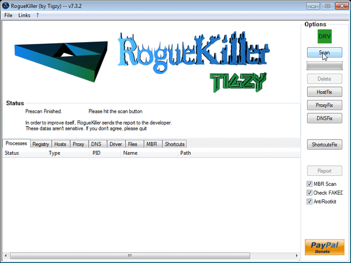Click the scan progress bar
Viewport: 351px width, 263px height.
(x=324, y=65)
